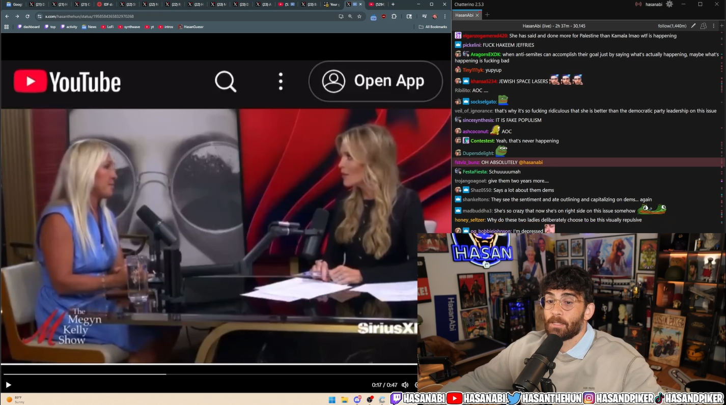The width and height of the screenshot is (726, 405).
Task: Open File Explorer from the taskbar
Action: (x=345, y=399)
